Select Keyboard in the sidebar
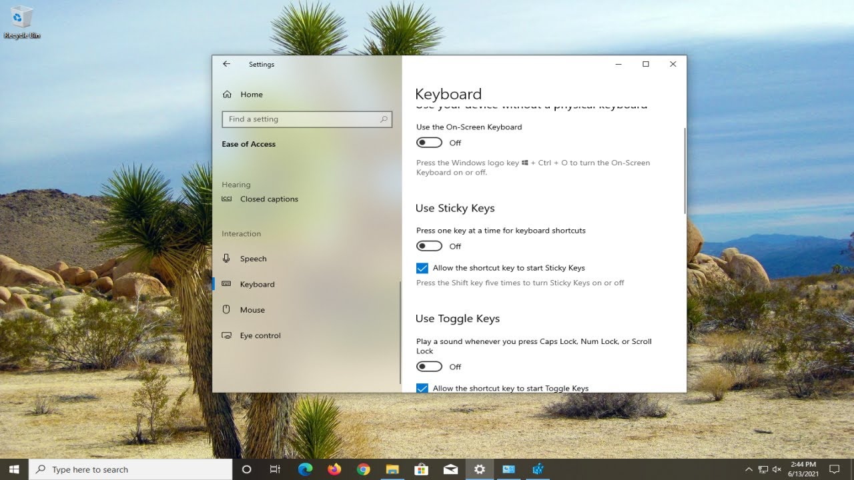This screenshot has height=480, width=854. pos(257,284)
